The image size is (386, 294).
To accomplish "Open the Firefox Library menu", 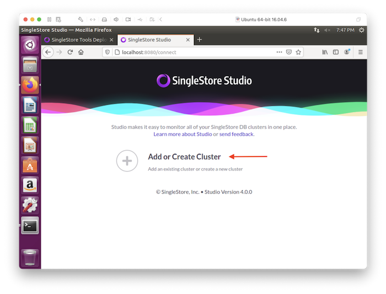I will click(x=325, y=52).
